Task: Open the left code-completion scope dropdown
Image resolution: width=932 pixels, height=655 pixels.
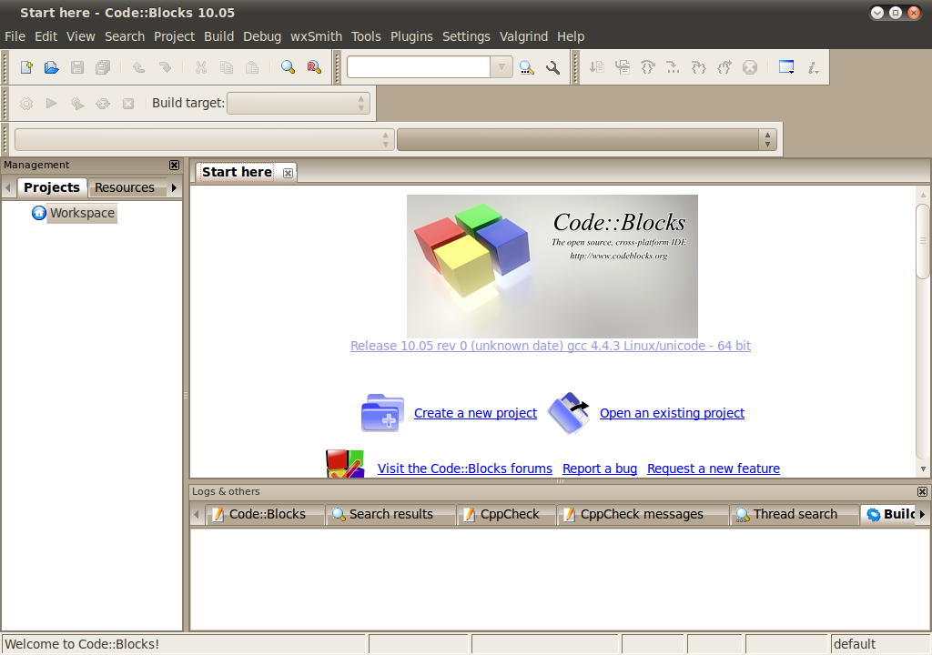Action: 204,140
